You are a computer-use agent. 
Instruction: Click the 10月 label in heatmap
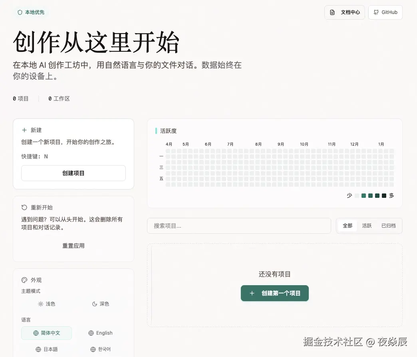[x=304, y=144]
